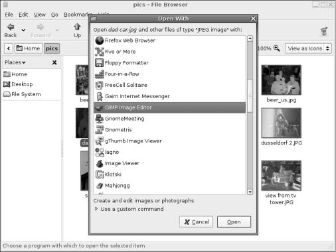Screen dimensions: 336x252
Task: Go Up one folder in file browser
Action: click(77, 31)
